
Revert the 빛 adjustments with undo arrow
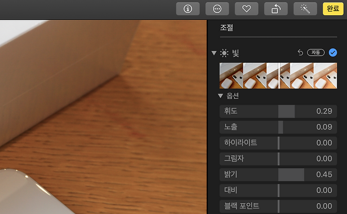(x=300, y=53)
